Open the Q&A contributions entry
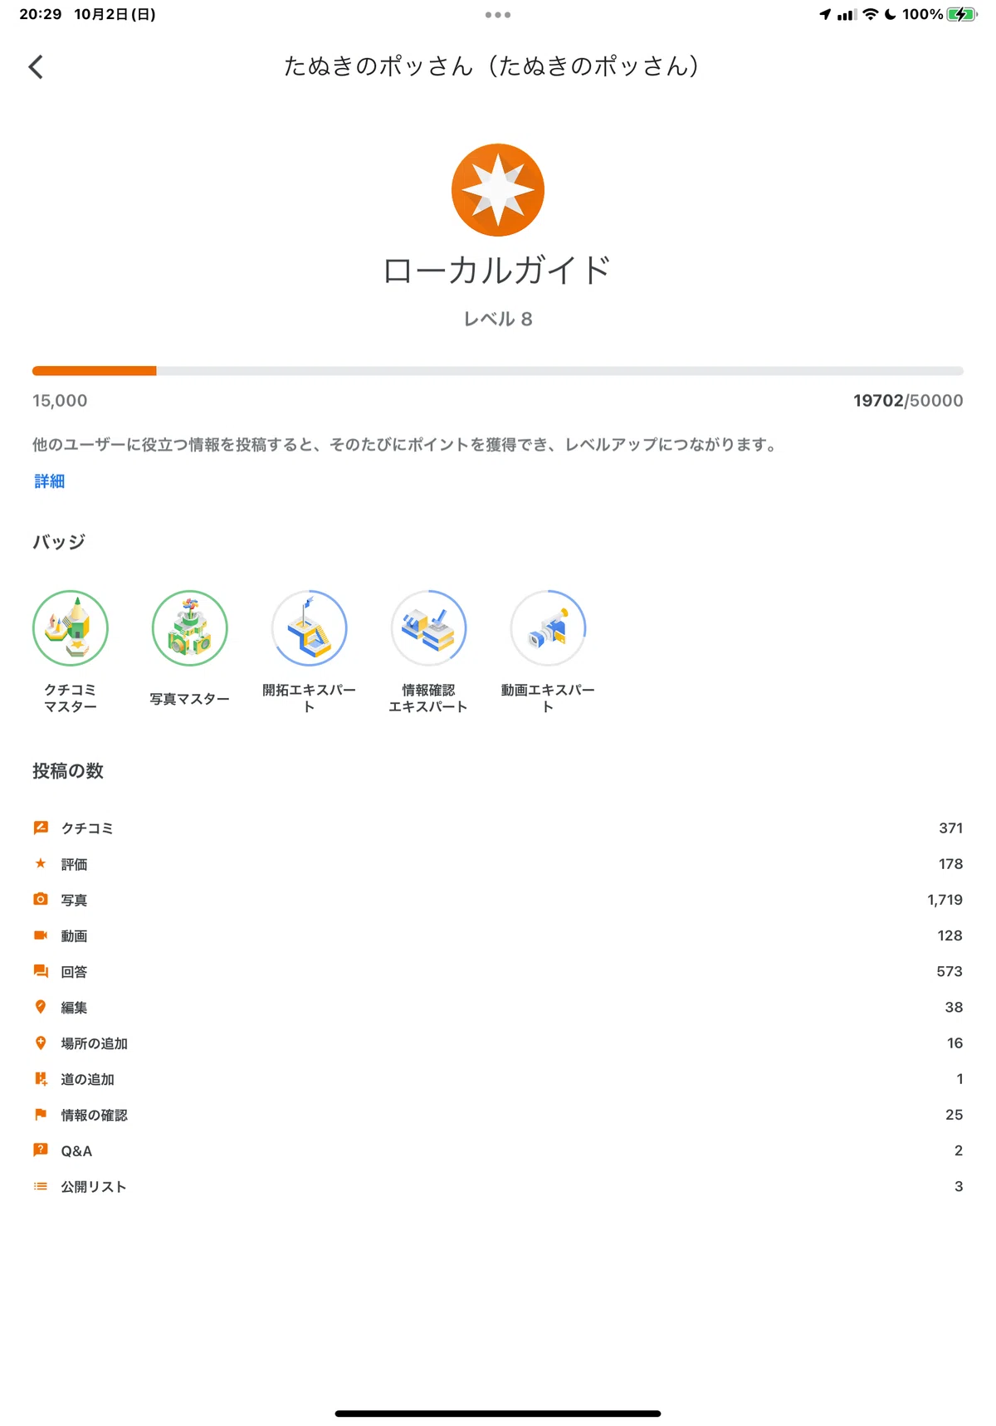Image resolution: width=996 pixels, height=1426 pixels. click(498, 1150)
